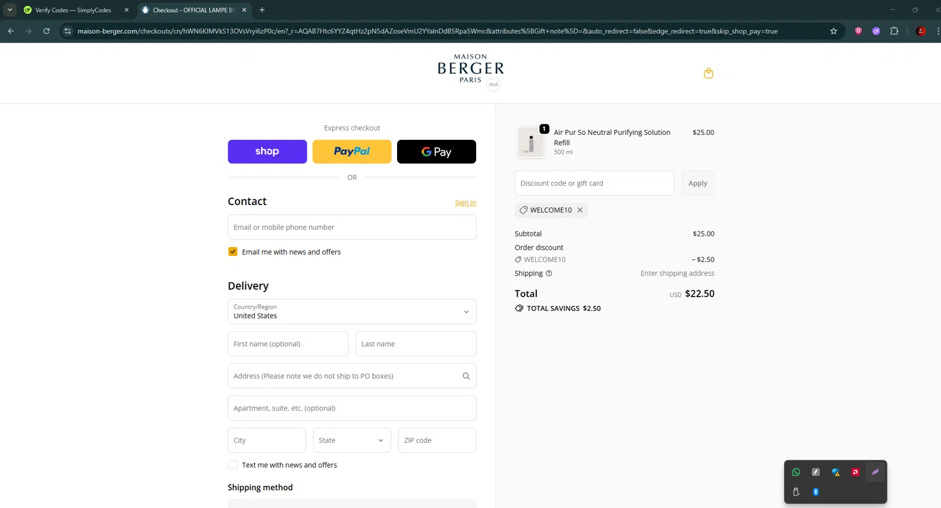
Task: Open the purple round browser extension
Action: (x=876, y=31)
